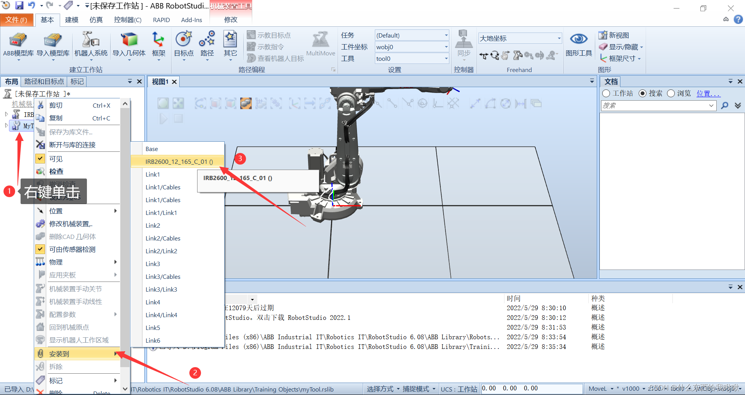745x395 pixels.
Task: Switch to the 控制器(C) ribbon tab
Action: [x=127, y=20]
